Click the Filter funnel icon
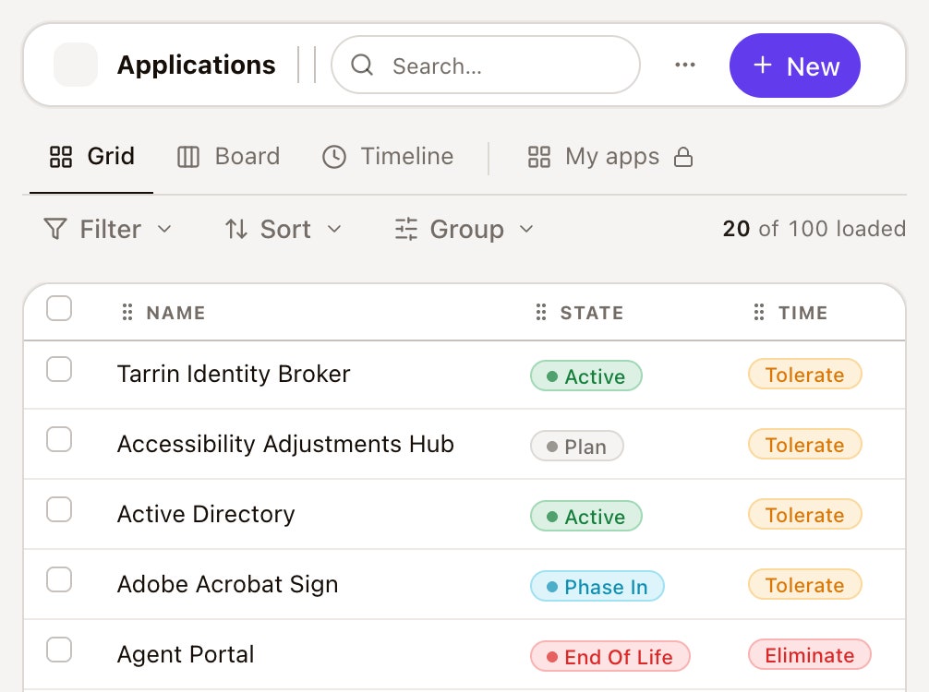 click(55, 229)
